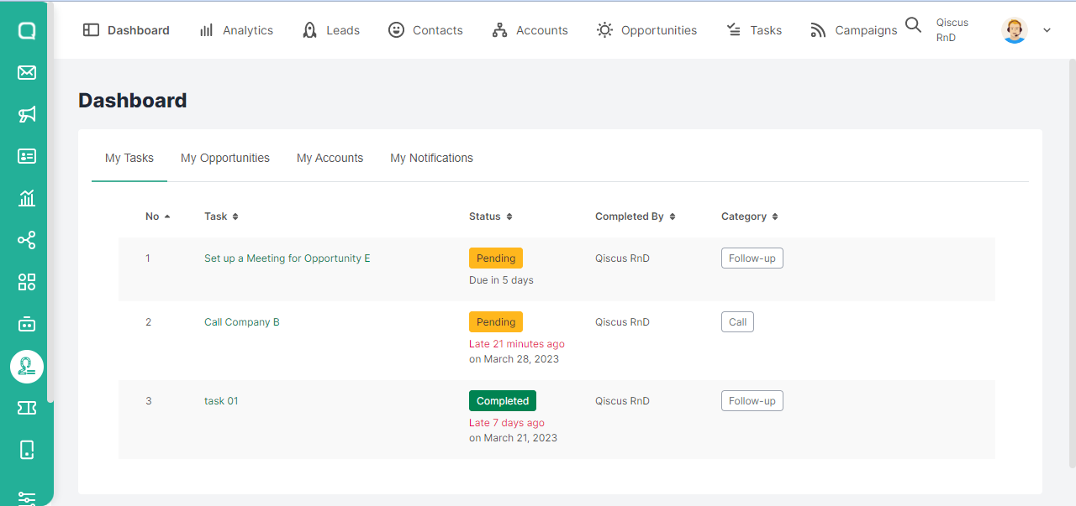The height and width of the screenshot is (506, 1076).
Task: Click the Follow-up button for task 01
Action: click(x=752, y=400)
